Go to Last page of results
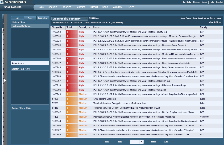Viewport: 224px width, 145px height. pos(167,142)
